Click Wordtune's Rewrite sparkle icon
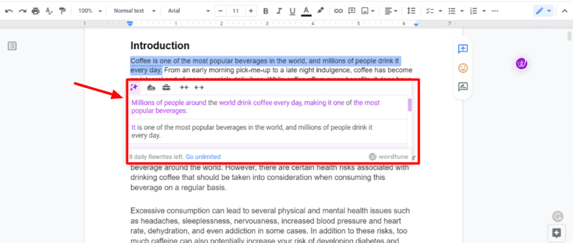The width and height of the screenshot is (573, 243). point(134,87)
